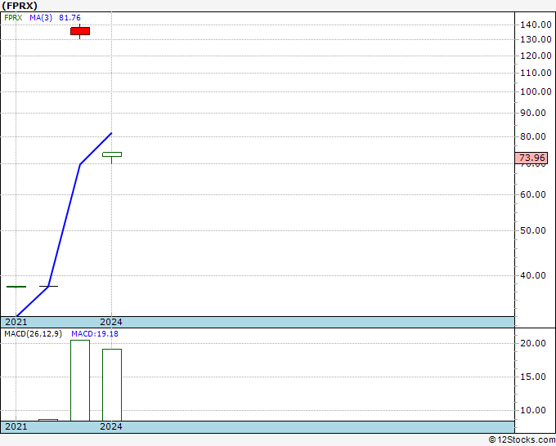Click the 100.00 price axis label
The height and width of the screenshot is (446, 556).
coord(536,91)
